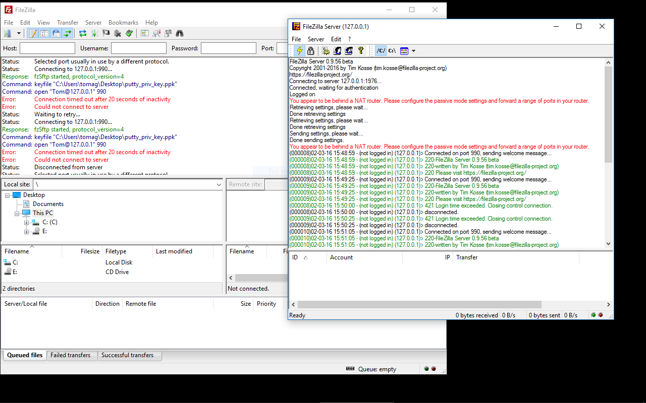Open FileZilla Server settings icon
Screen dimensions: 646x403
(x=326, y=51)
